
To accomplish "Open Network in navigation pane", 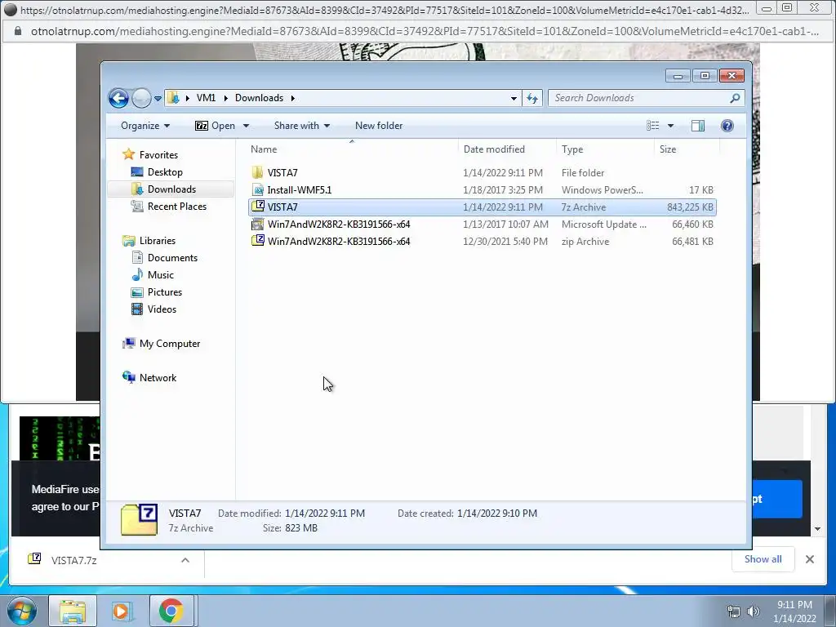I will pyautogui.click(x=158, y=378).
